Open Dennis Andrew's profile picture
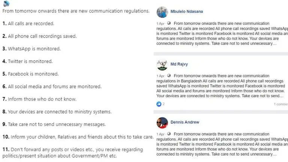Viewport: 288px width, 162px height. point(162,123)
